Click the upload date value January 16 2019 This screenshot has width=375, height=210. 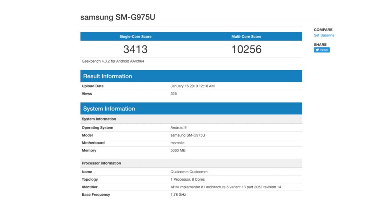click(x=192, y=86)
